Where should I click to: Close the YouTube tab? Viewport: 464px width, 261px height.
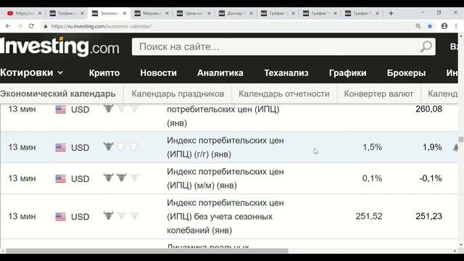coord(40,13)
